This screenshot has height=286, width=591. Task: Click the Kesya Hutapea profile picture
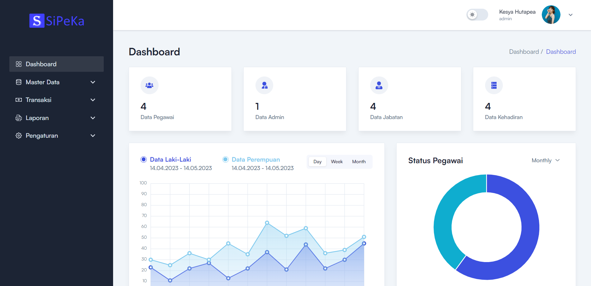(x=551, y=15)
